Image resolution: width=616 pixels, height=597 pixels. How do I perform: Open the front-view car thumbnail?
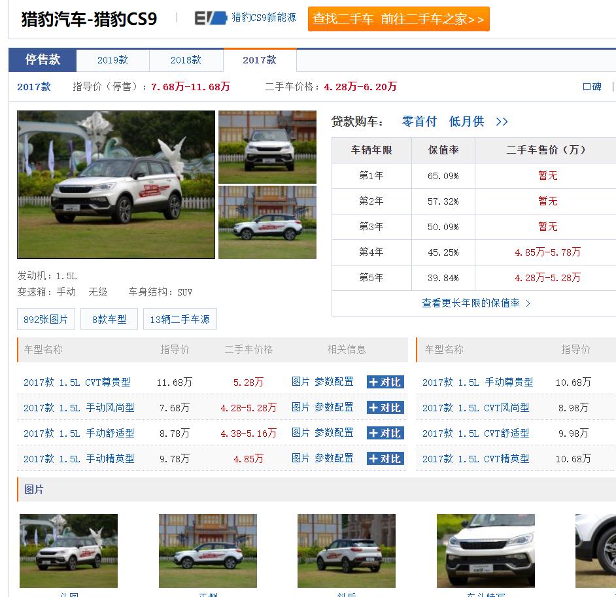267,146
